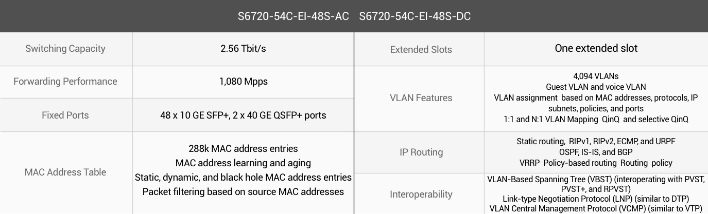Select the Interoperability label
Viewport: 708px width, 214px height.
(421, 194)
